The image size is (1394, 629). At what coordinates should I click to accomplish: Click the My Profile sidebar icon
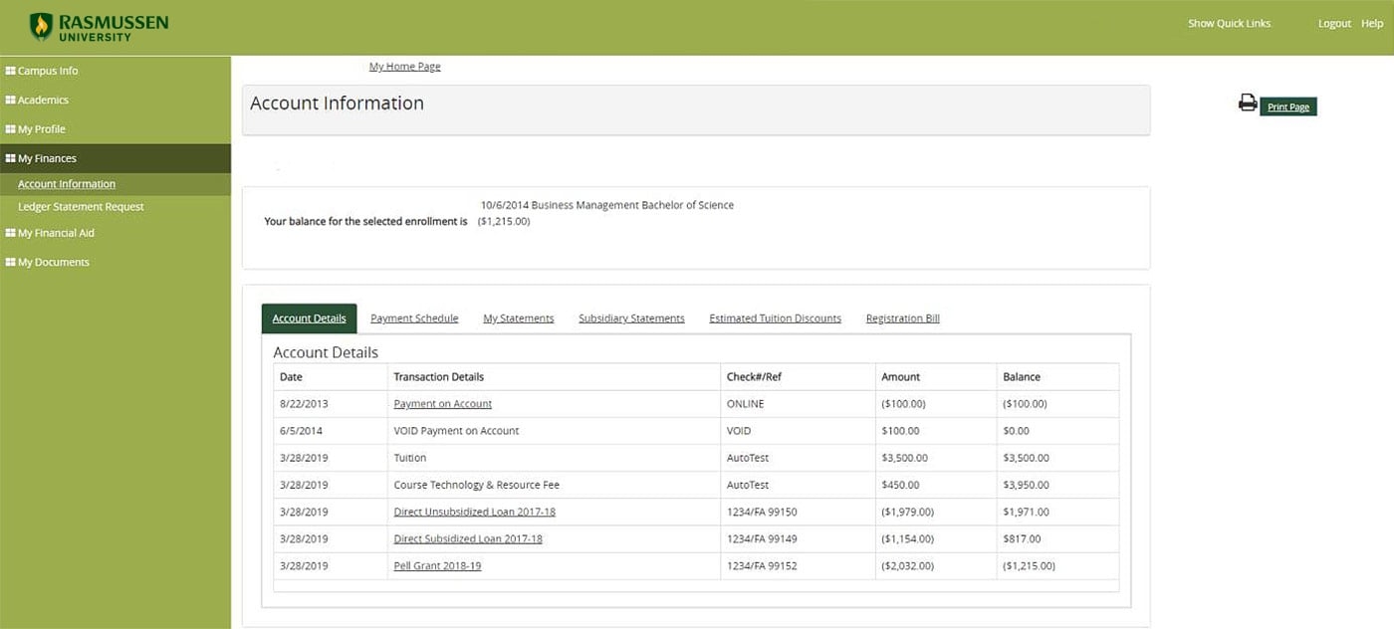click(13, 128)
